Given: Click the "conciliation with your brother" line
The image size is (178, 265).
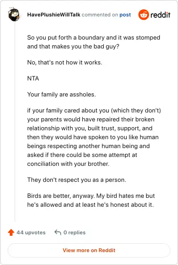Looking at the screenshot, I should pyautogui.click(x=68, y=164).
